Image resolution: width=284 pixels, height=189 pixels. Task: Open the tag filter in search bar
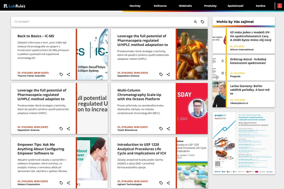click(x=202, y=22)
